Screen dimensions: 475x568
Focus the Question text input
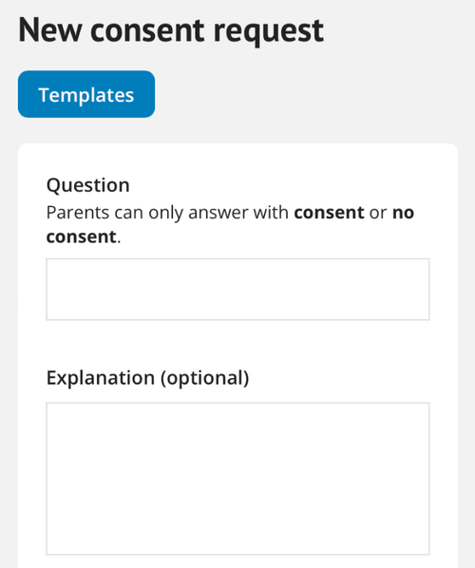237,289
